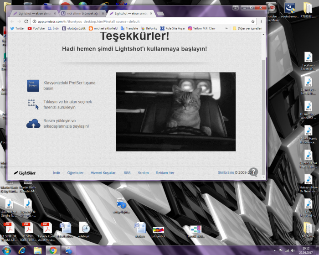Click the LightShot logo in footer
Viewport: 319px width, 255px height.
[25, 173]
